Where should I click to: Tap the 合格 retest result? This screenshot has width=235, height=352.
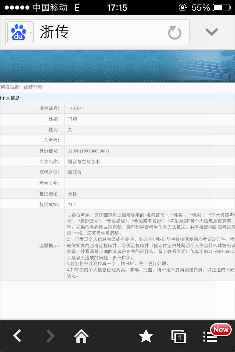[x=72, y=194]
